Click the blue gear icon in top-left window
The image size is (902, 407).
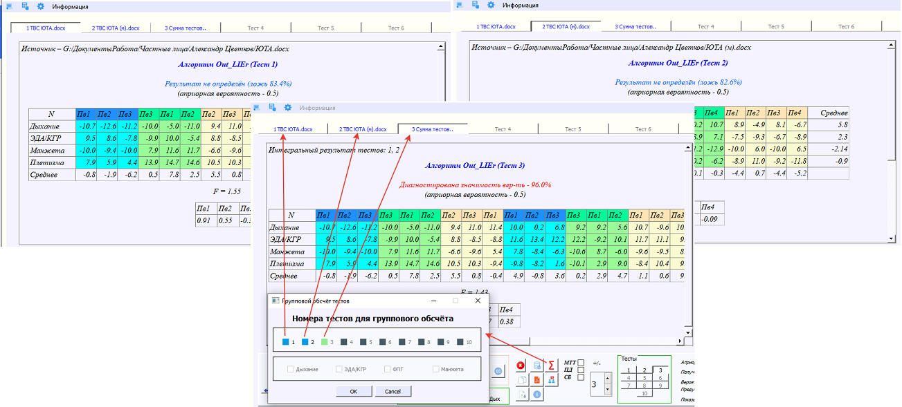(x=40, y=6)
